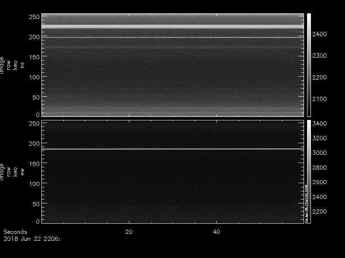This screenshot has width=345, height=258.
Task: Select the 200 tick label on ns keogram axis
Action: tap(34, 37)
